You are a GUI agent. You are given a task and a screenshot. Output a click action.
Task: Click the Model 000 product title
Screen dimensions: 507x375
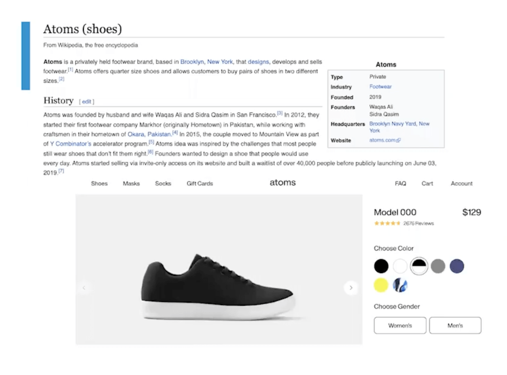[x=395, y=212]
